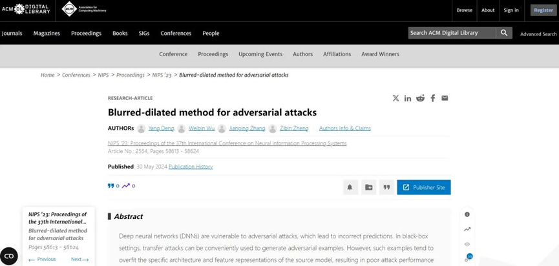Viewport: 559px width, 266px height.
Task: Share article on X (Twitter)
Action: tap(396, 98)
